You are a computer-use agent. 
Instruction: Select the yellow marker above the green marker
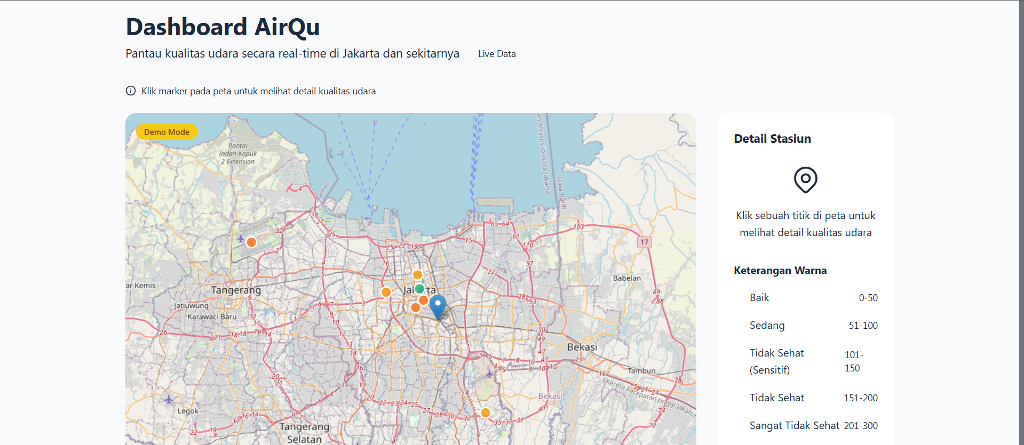(x=417, y=275)
